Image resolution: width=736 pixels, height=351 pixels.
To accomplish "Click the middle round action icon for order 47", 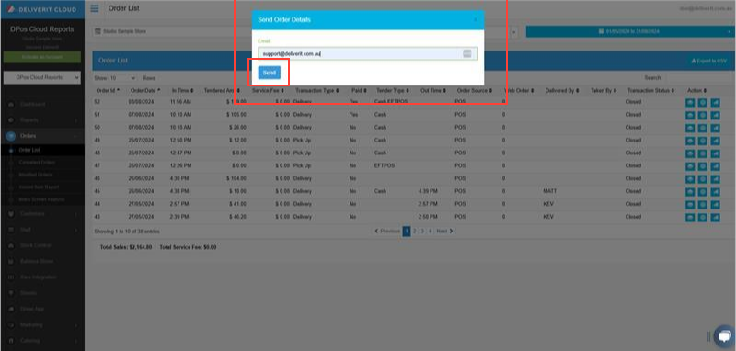I will (x=702, y=166).
